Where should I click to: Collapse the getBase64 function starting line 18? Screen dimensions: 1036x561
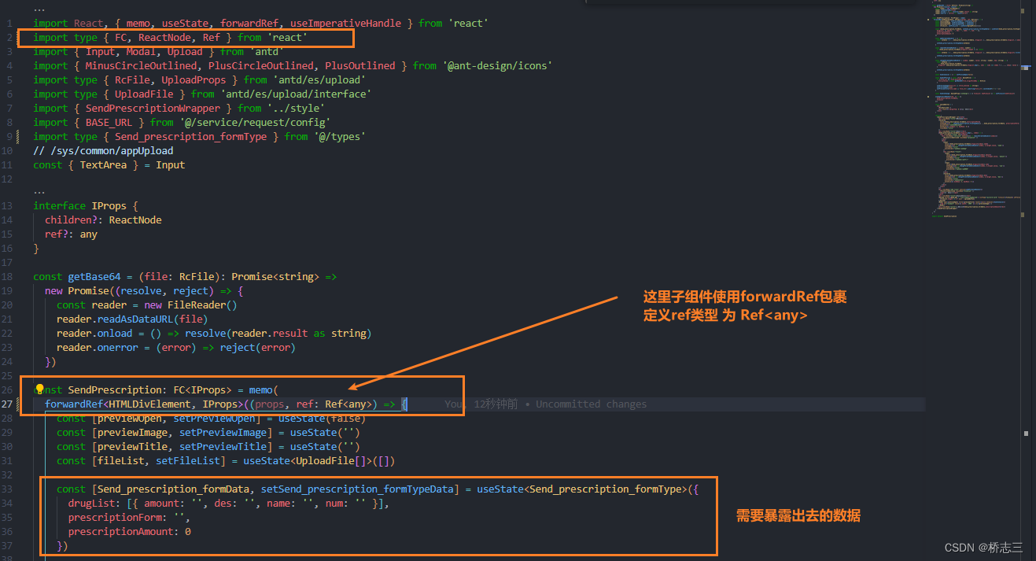[x=26, y=276]
